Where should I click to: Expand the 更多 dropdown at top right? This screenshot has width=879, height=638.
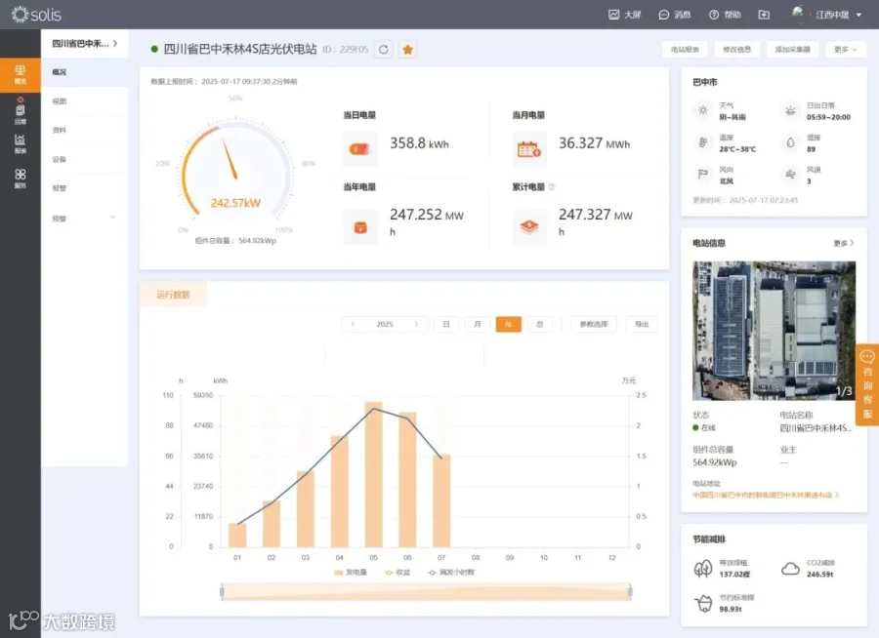click(x=846, y=50)
